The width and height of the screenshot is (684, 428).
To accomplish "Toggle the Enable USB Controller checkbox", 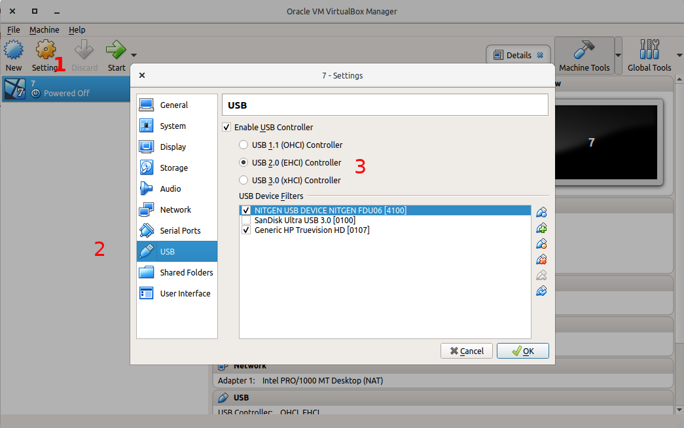I will tap(226, 128).
